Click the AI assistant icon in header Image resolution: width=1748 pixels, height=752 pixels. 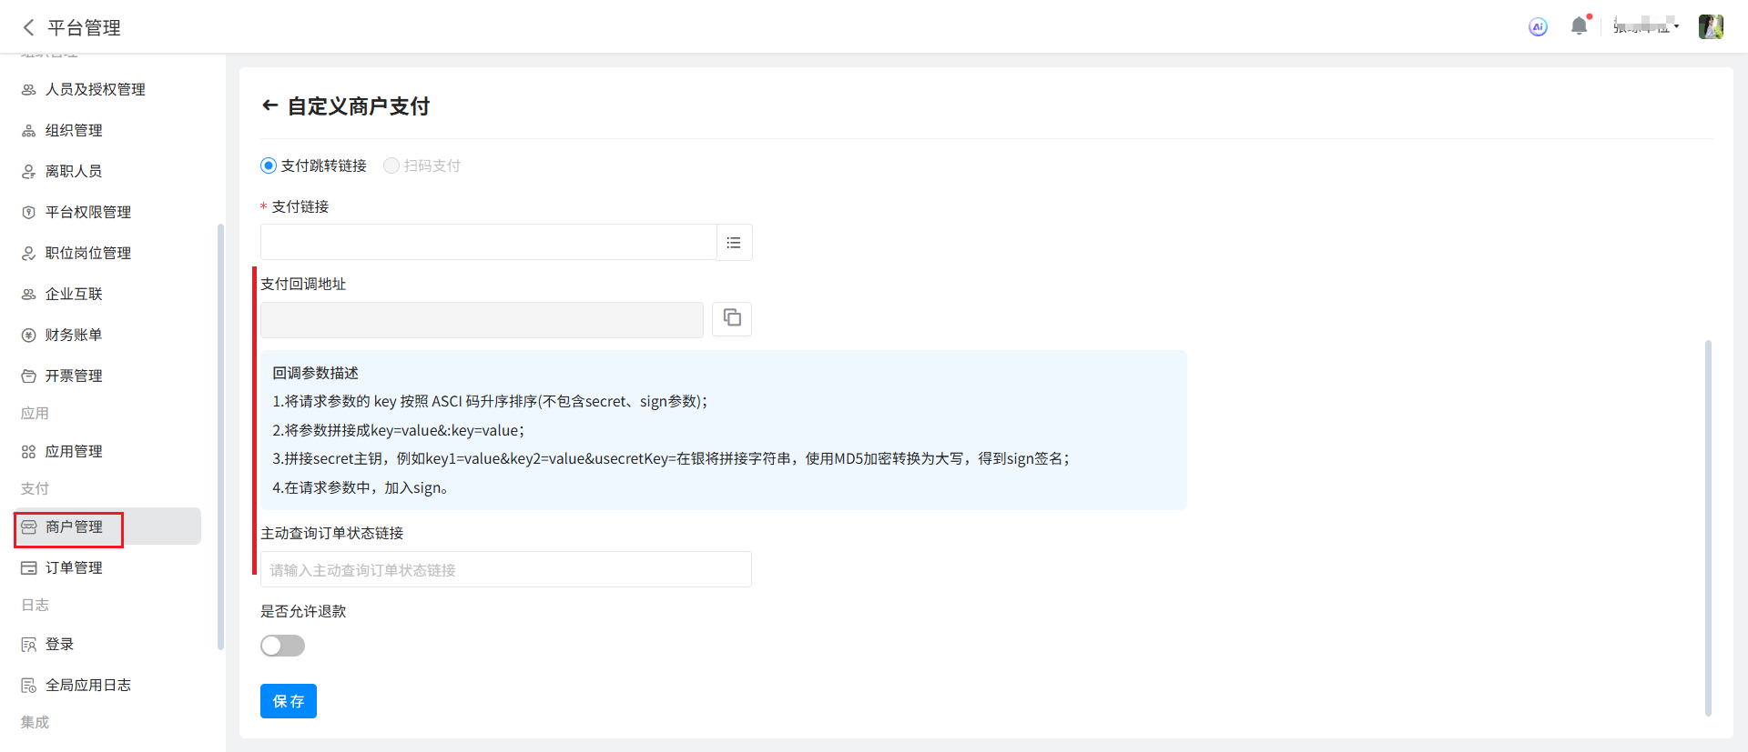coord(1538,27)
